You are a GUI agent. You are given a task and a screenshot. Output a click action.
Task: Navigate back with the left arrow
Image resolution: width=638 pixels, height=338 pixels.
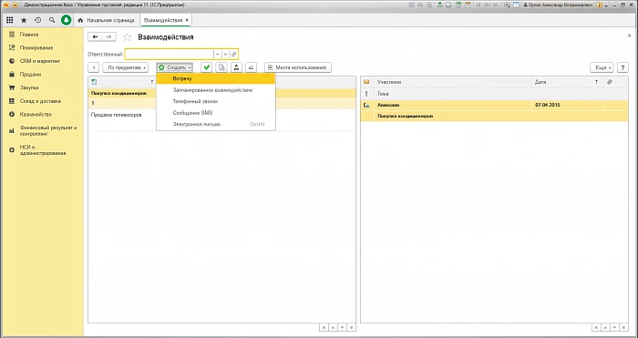tap(95, 37)
